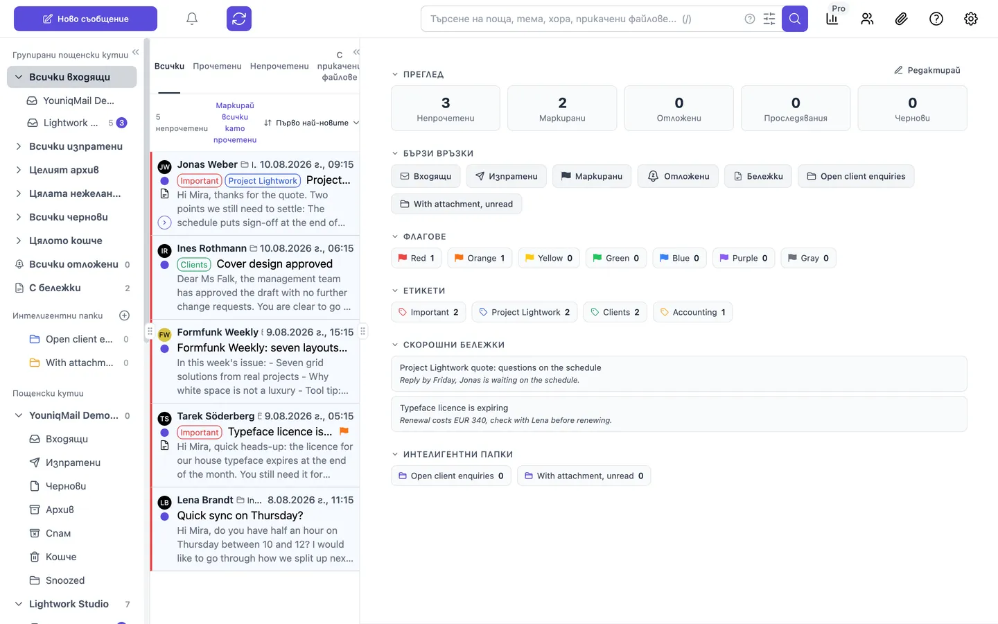Viewport: 998px width, 624px height.
Task: Open help circle icon in top bar
Action: click(x=936, y=19)
